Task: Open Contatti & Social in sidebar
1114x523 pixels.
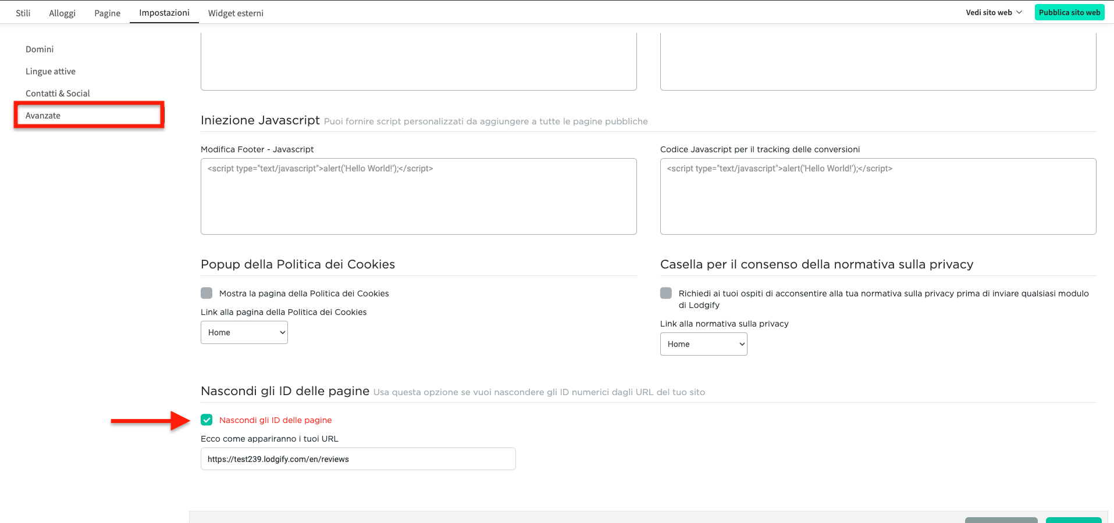Action: 58,94
